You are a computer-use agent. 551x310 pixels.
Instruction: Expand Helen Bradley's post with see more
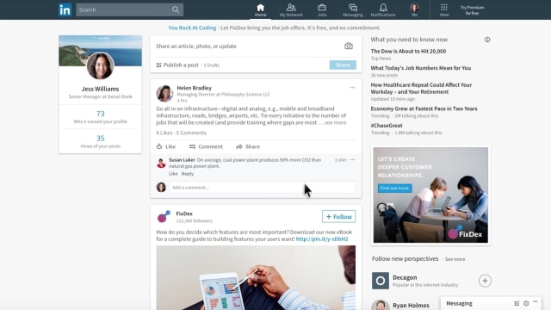point(335,122)
